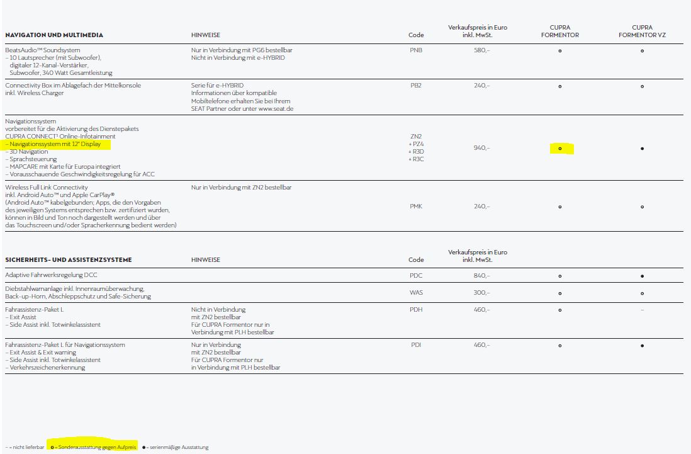Viewport: 691px width, 454px height.
Task: Click Diebstahlwarnanlage circle under CUPRA Formentor
Action: (x=559, y=293)
